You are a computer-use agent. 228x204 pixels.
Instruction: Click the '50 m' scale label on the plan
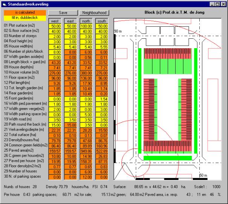(x=203, y=175)
